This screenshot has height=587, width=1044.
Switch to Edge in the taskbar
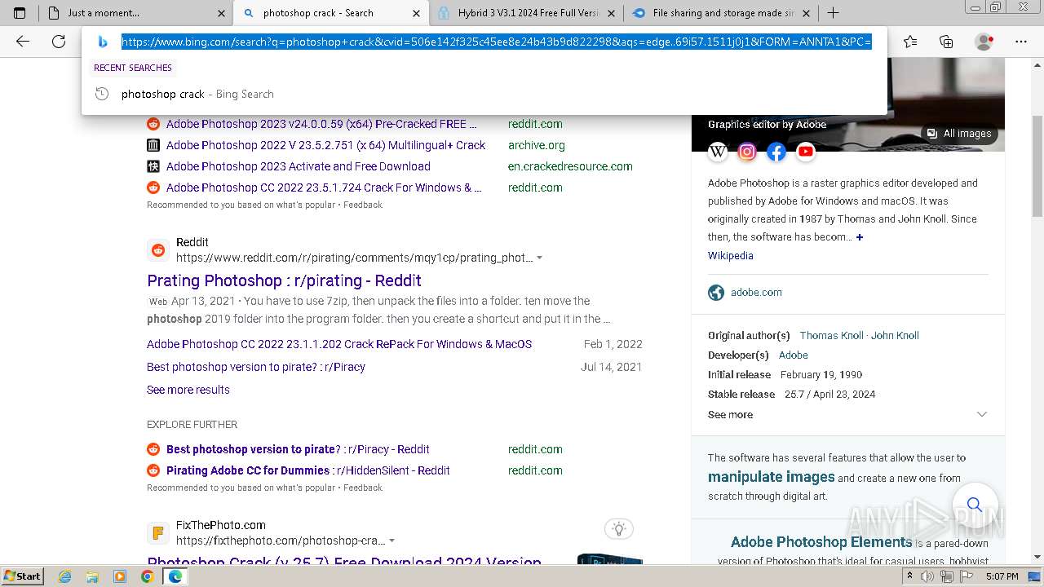point(175,576)
